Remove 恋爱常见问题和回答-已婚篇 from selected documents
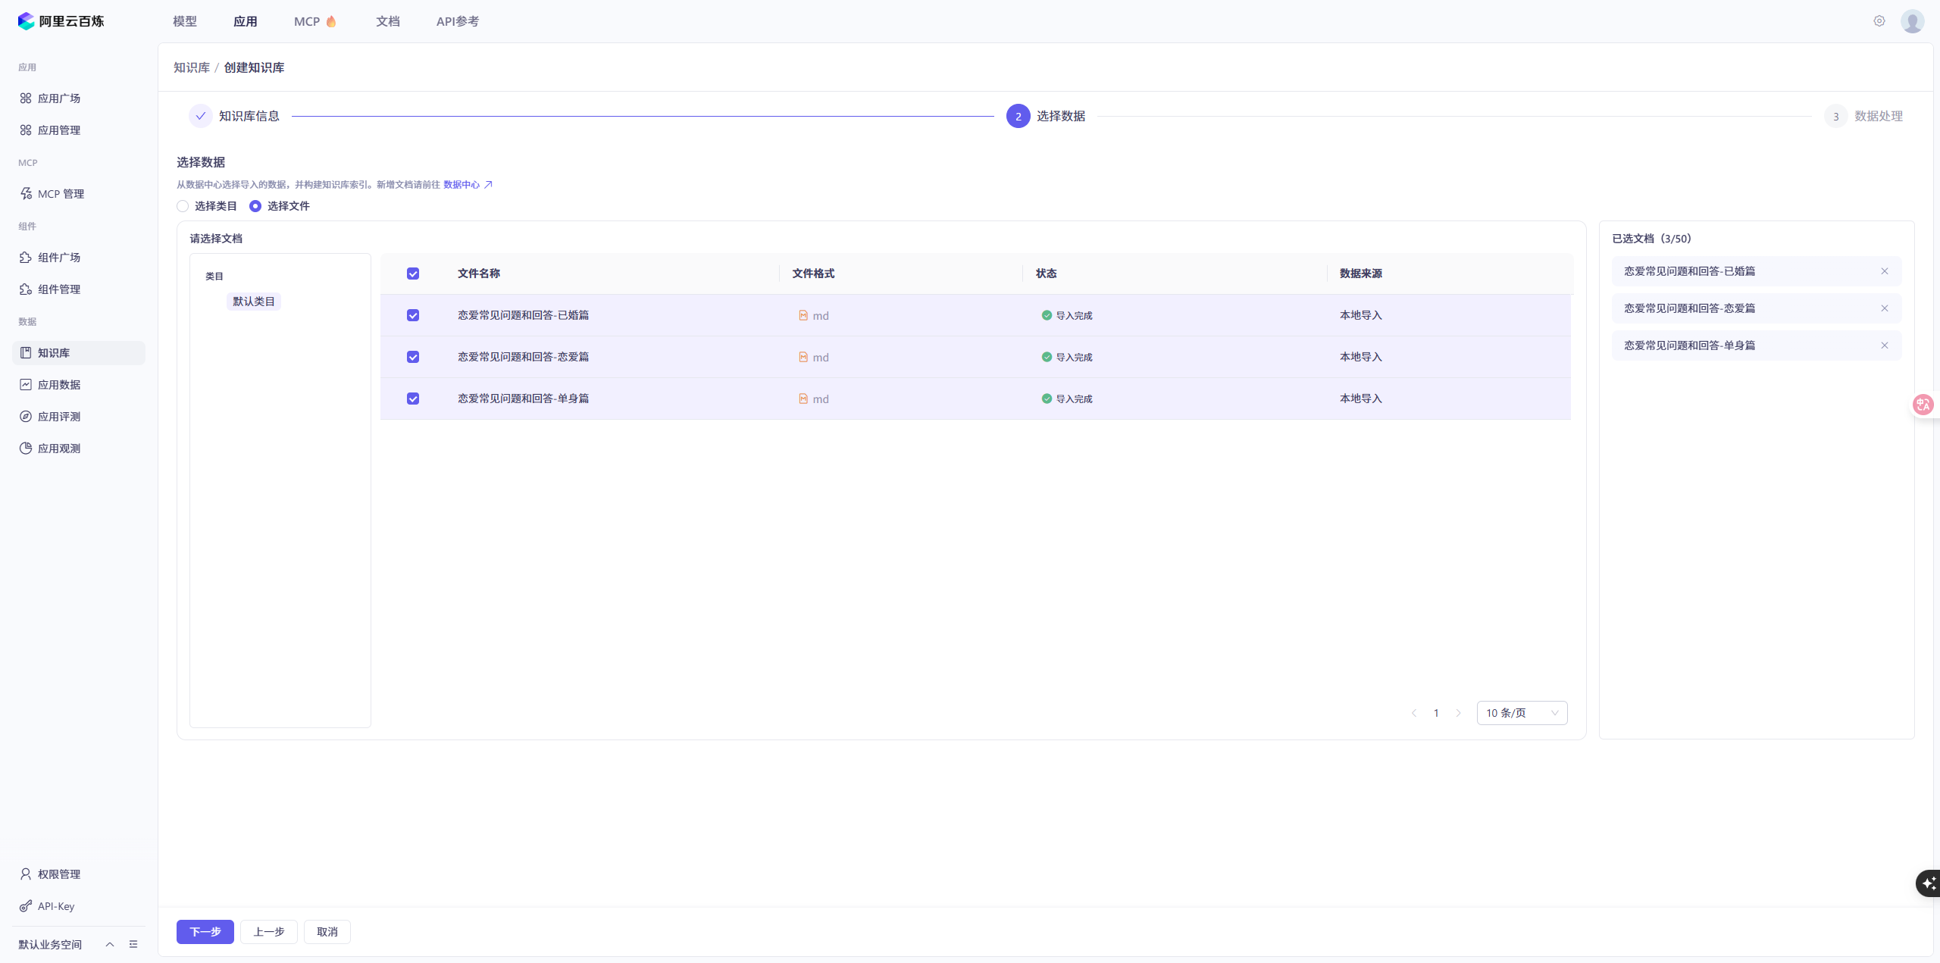The height and width of the screenshot is (963, 1940). (1884, 271)
